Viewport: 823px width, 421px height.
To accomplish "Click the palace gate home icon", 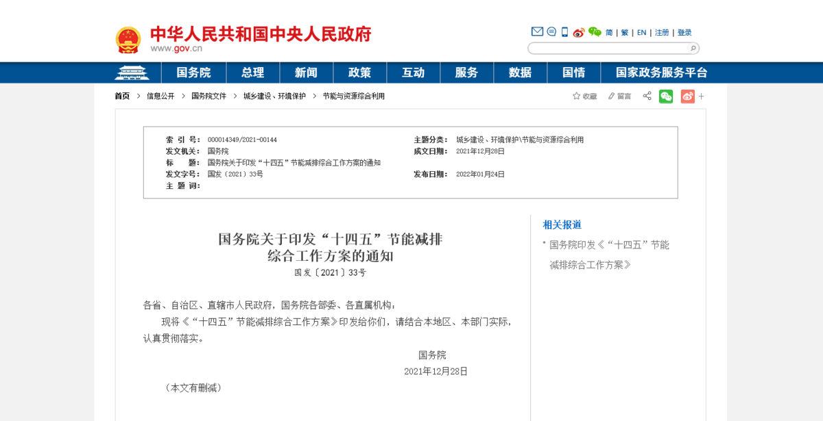I will [132, 73].
